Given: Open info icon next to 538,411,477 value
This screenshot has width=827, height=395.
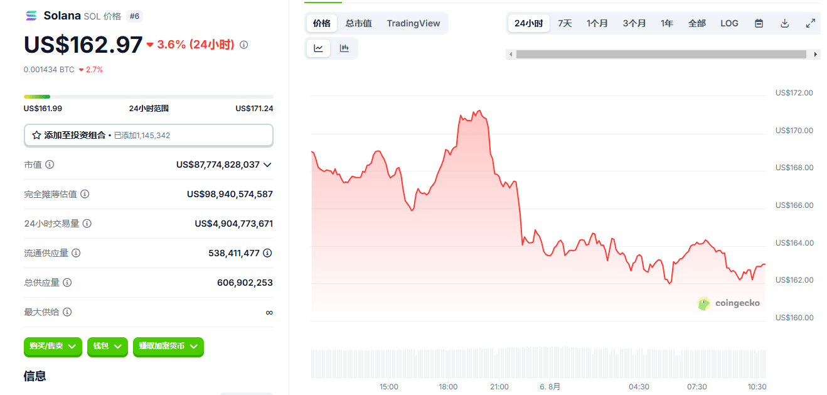Looking at the screenshot, I should click(x=267, y=253).
